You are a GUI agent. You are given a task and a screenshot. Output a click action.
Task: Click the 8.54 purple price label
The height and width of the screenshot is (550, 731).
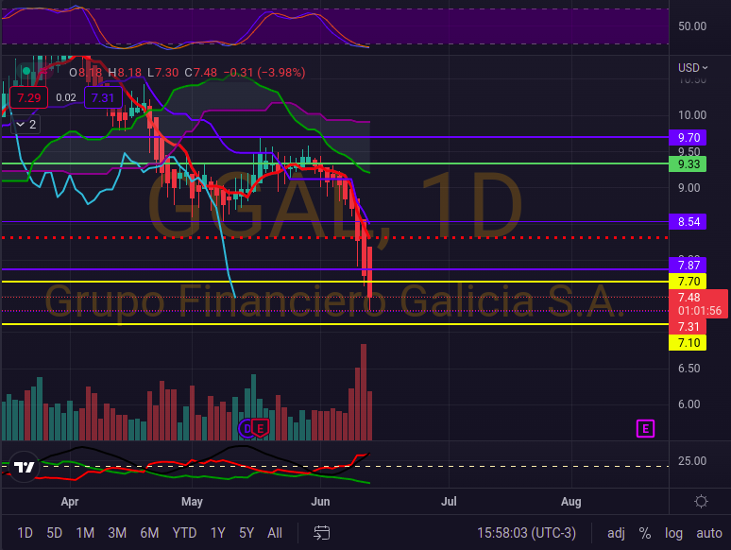[x=688, y=221]
